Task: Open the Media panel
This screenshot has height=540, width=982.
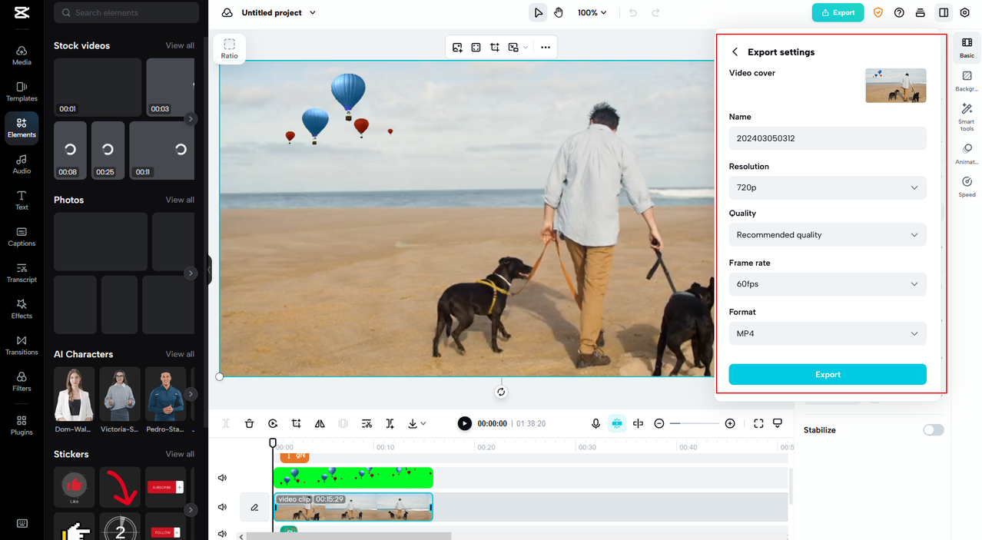Action: (22, 55)
